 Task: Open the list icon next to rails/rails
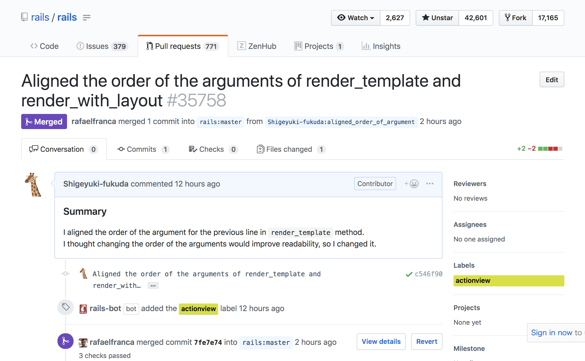(x=86, y=18)
